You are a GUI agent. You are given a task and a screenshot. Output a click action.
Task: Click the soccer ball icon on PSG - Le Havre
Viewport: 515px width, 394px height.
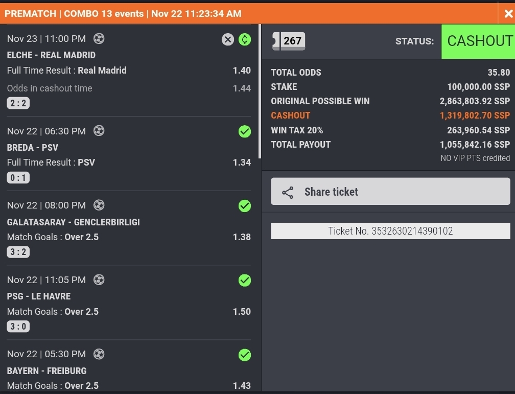[99, 280]
